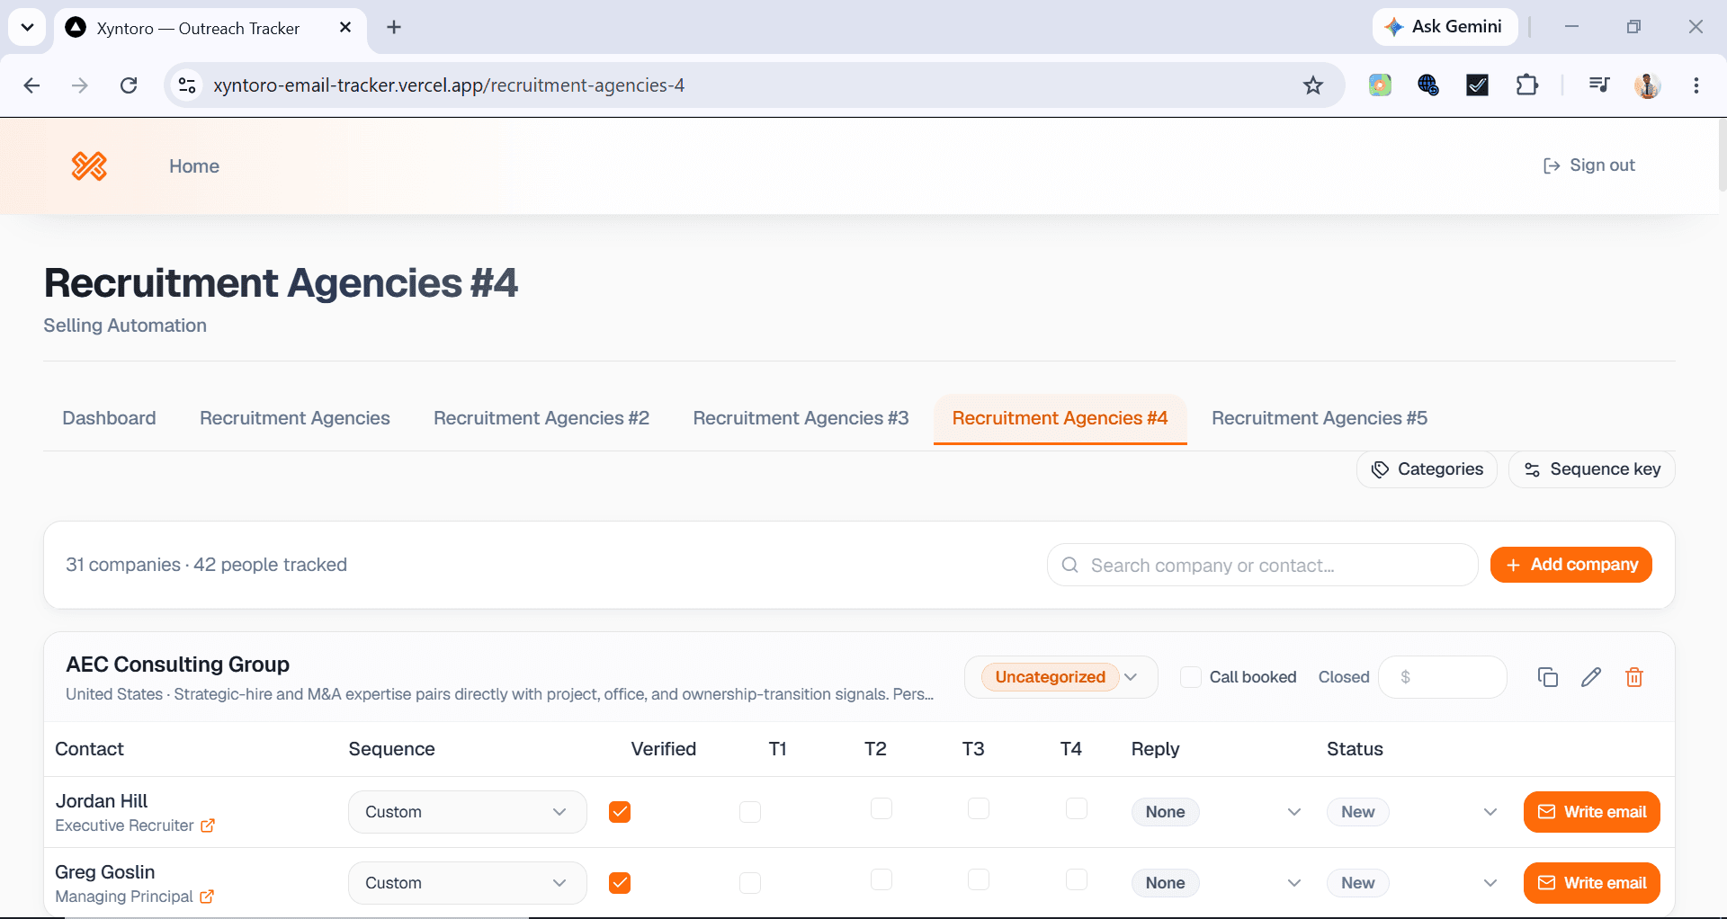The height and width of the screenshot is (919, 1727).
Task: Open Greg Goslin's Status New dropdown
Action: [1412, 883]
